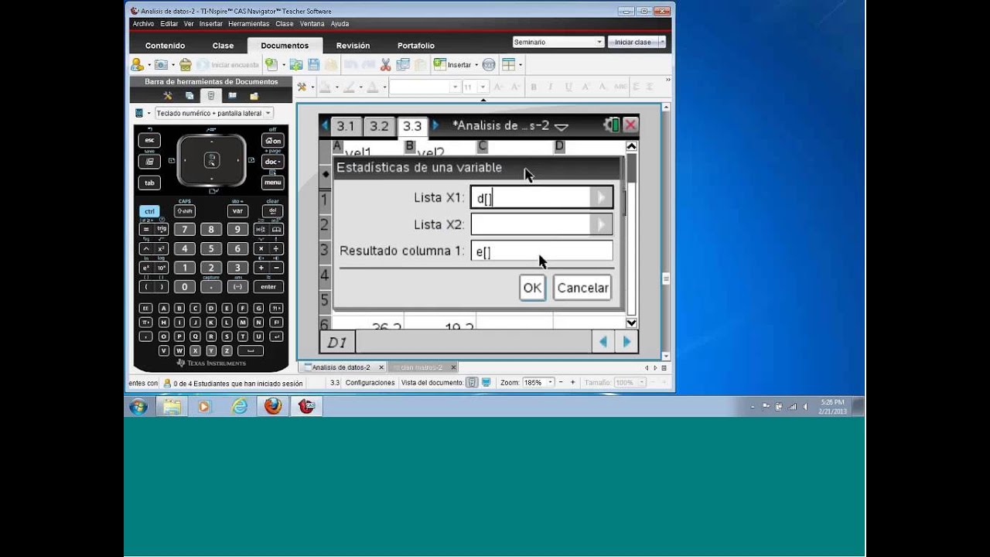Image resolution: width=990 pixels, height=557 pixels.
Task: Select the TI-SmartView calculator panel icon
Action: pyautogui.click(x=211, y=96)
